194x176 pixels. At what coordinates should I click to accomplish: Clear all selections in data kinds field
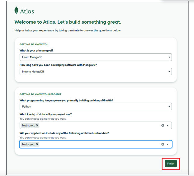tap(163, 125)
